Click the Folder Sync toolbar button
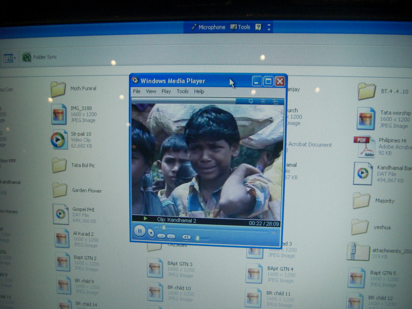This screenshot has height=309, width=412. click(40, 57)
